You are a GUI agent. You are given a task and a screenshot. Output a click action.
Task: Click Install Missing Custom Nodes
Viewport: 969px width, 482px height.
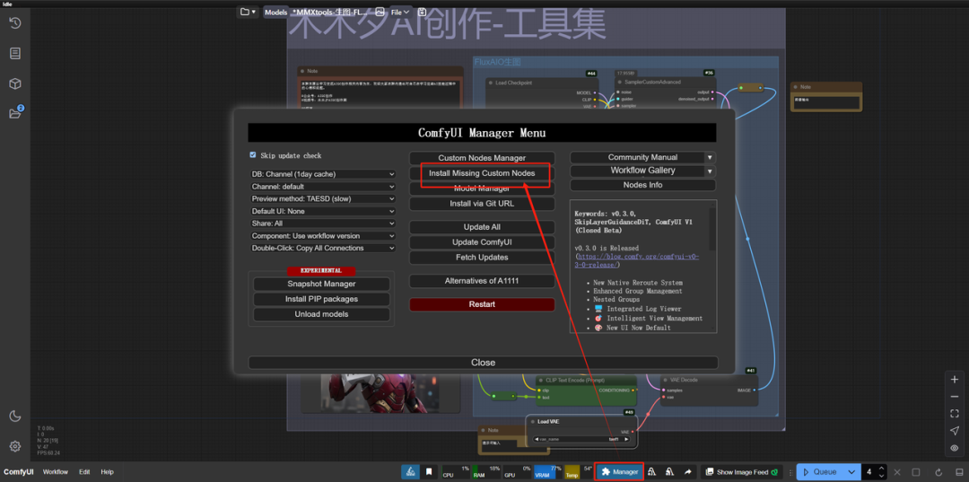tap(482, 173)
